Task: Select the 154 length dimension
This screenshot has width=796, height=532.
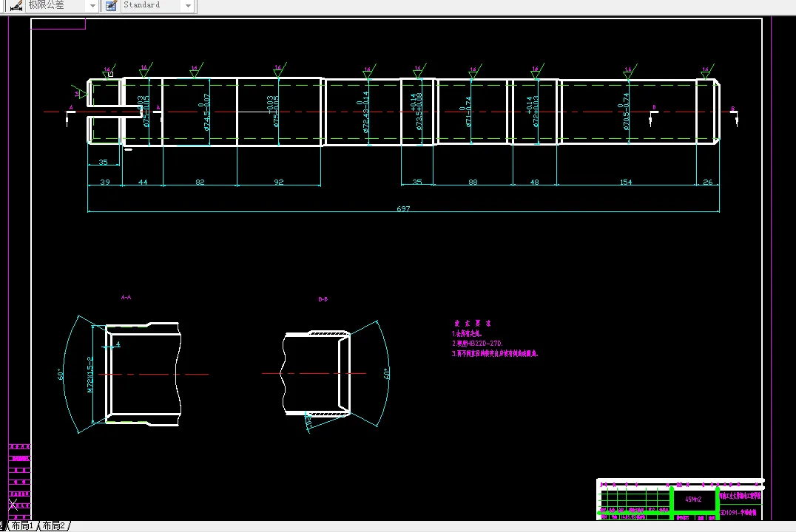Action: [x=626, y=182]
